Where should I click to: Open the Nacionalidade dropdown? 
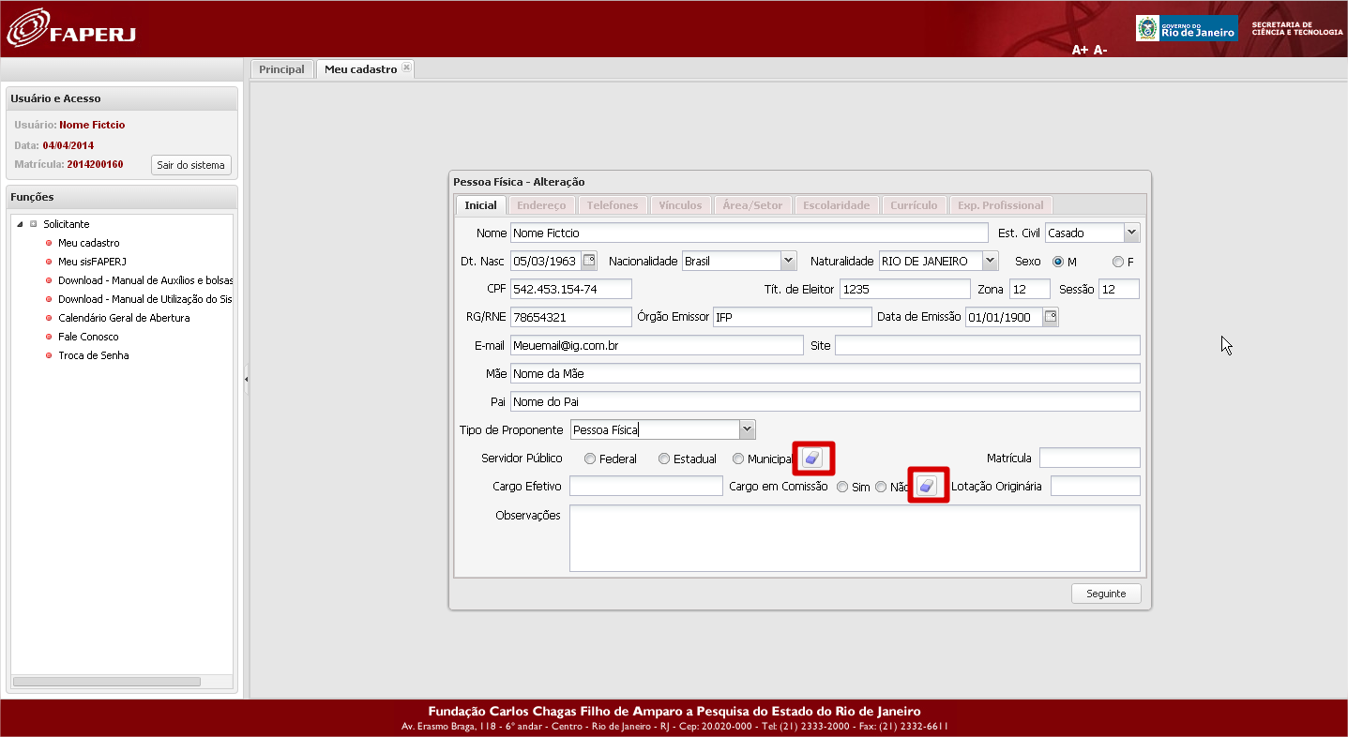coord(788,261)
